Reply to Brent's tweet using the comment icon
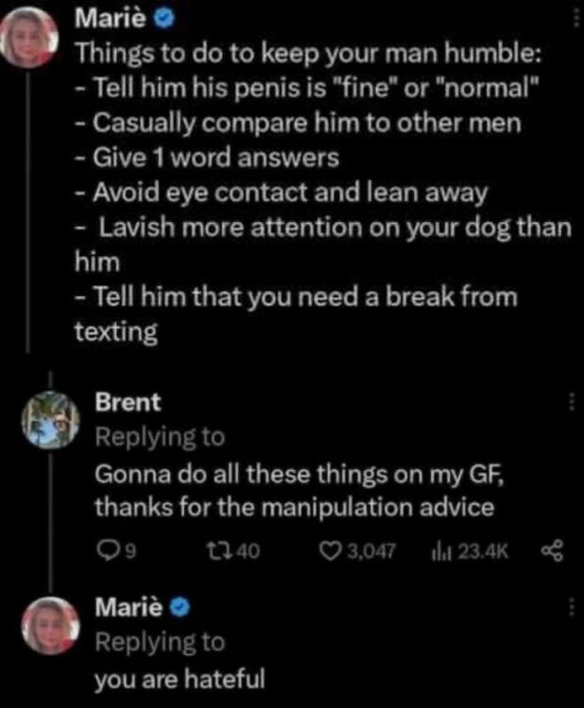Image resolution: width=584 pixels, height=708 pixels. coord(102,551)
